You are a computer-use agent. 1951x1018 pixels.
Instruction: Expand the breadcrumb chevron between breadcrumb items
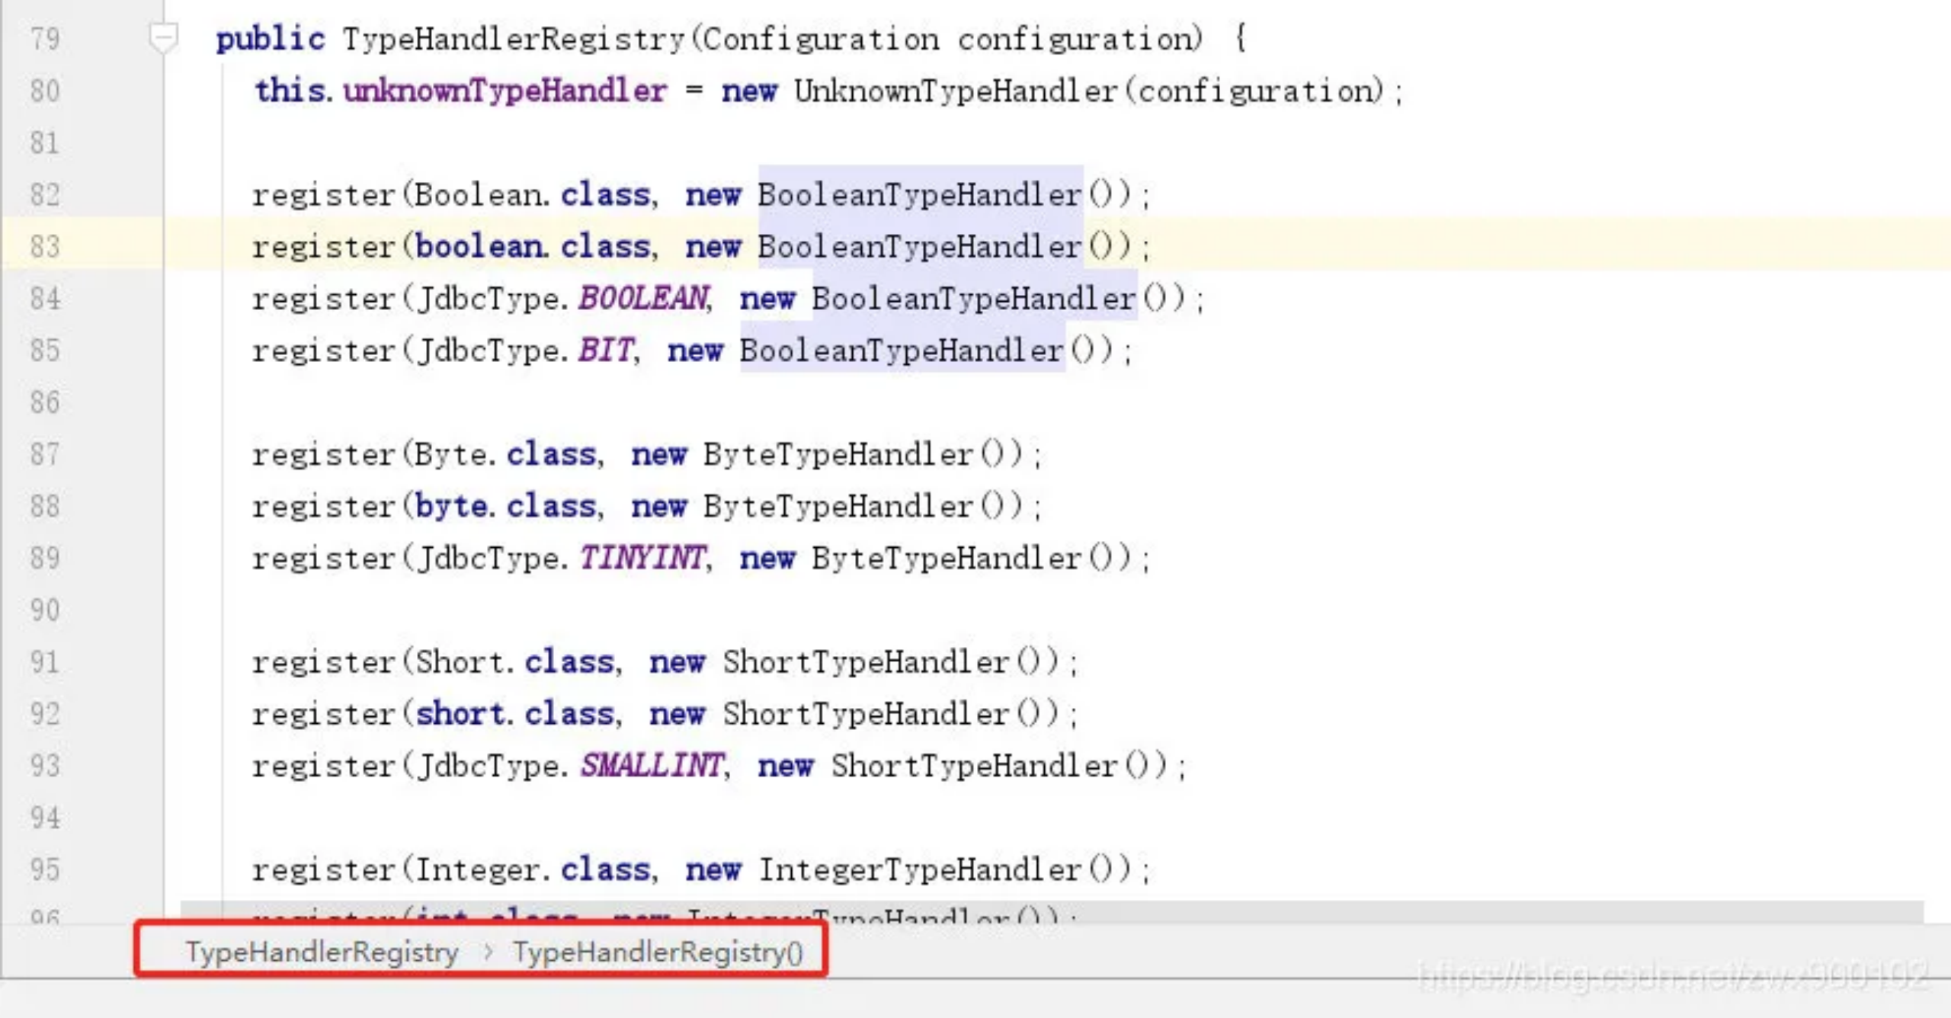tap(488, 952)
